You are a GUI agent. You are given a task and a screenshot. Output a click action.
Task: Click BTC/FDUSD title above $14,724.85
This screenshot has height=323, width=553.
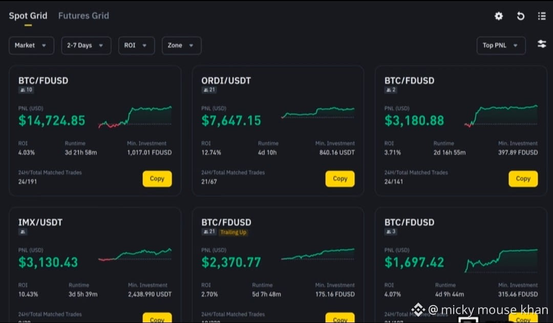click(x=44, y=81)
